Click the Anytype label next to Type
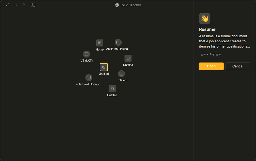 (215, 54)
